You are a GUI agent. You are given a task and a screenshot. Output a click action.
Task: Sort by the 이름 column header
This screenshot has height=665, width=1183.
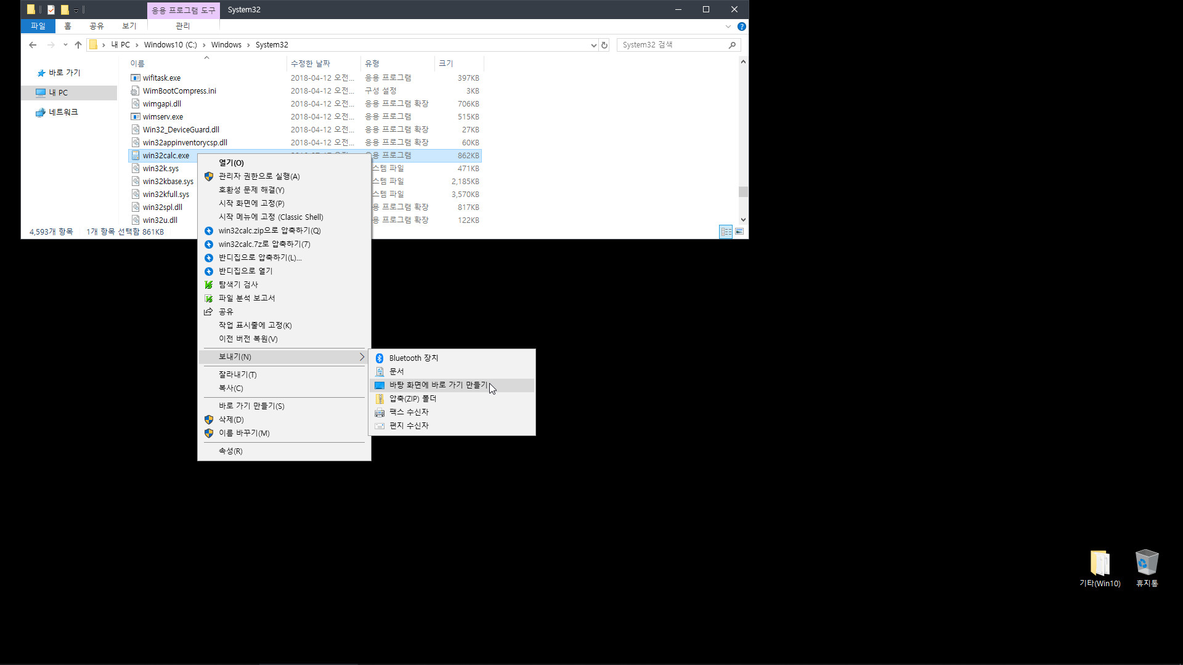207,63
